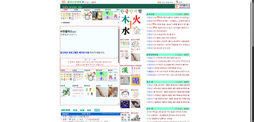Open the 플러스풍수 stone lion icon
This screenshot has height=122, width=254.
(136, 118)
